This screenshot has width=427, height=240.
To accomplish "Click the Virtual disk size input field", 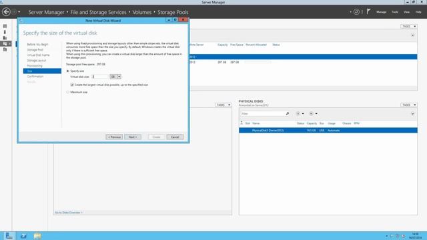I will click(100, 77).
